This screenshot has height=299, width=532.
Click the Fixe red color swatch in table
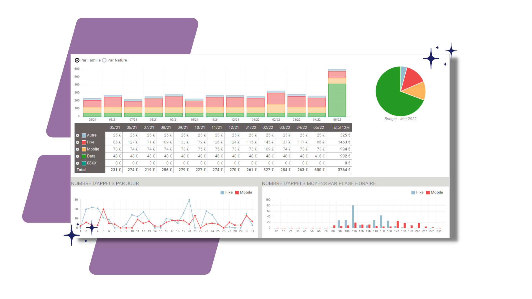point(84,142)
